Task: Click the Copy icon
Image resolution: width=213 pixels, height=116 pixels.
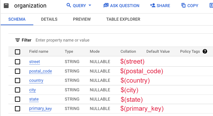Action: (183, 5)
